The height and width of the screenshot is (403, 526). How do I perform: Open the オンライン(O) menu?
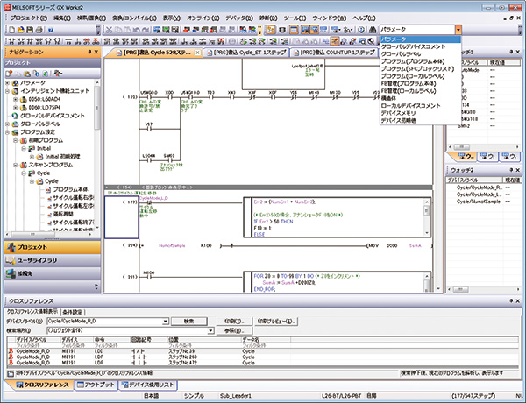click(x=203, y=18)
